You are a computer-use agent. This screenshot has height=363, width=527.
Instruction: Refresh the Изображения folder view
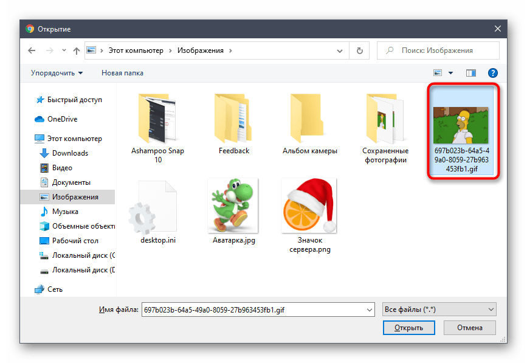360,50
